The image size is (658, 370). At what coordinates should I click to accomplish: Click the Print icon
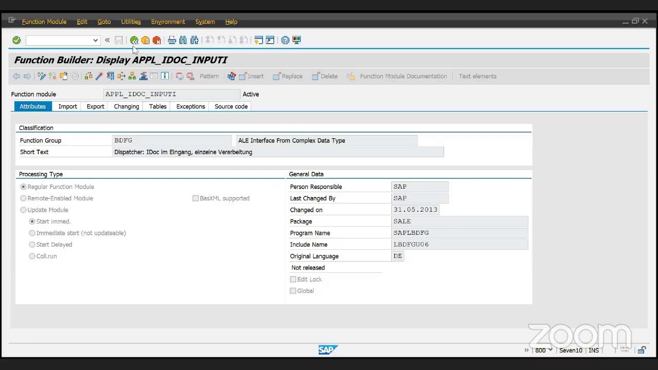click(x=172, y=40)
